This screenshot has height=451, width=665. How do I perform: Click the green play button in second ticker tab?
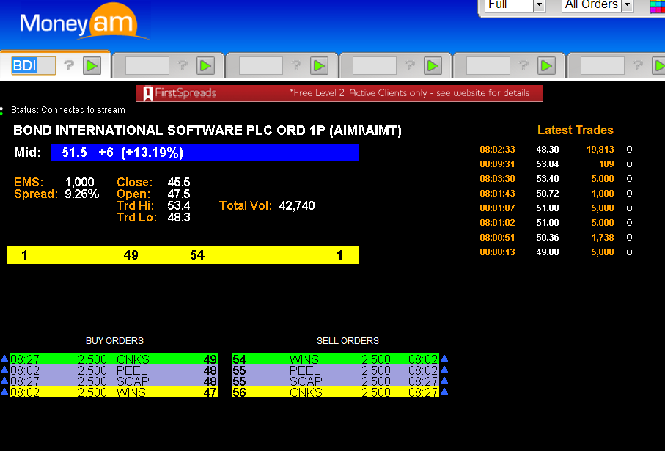coord(205,66)
